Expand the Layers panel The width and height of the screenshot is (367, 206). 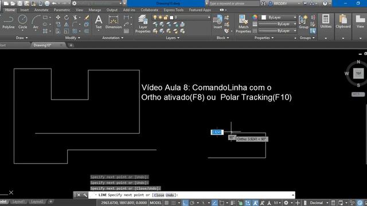[173, 38]
